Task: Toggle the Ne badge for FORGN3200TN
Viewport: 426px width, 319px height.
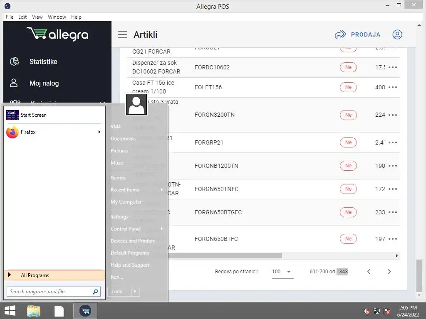Action: [x=348, y=115]
